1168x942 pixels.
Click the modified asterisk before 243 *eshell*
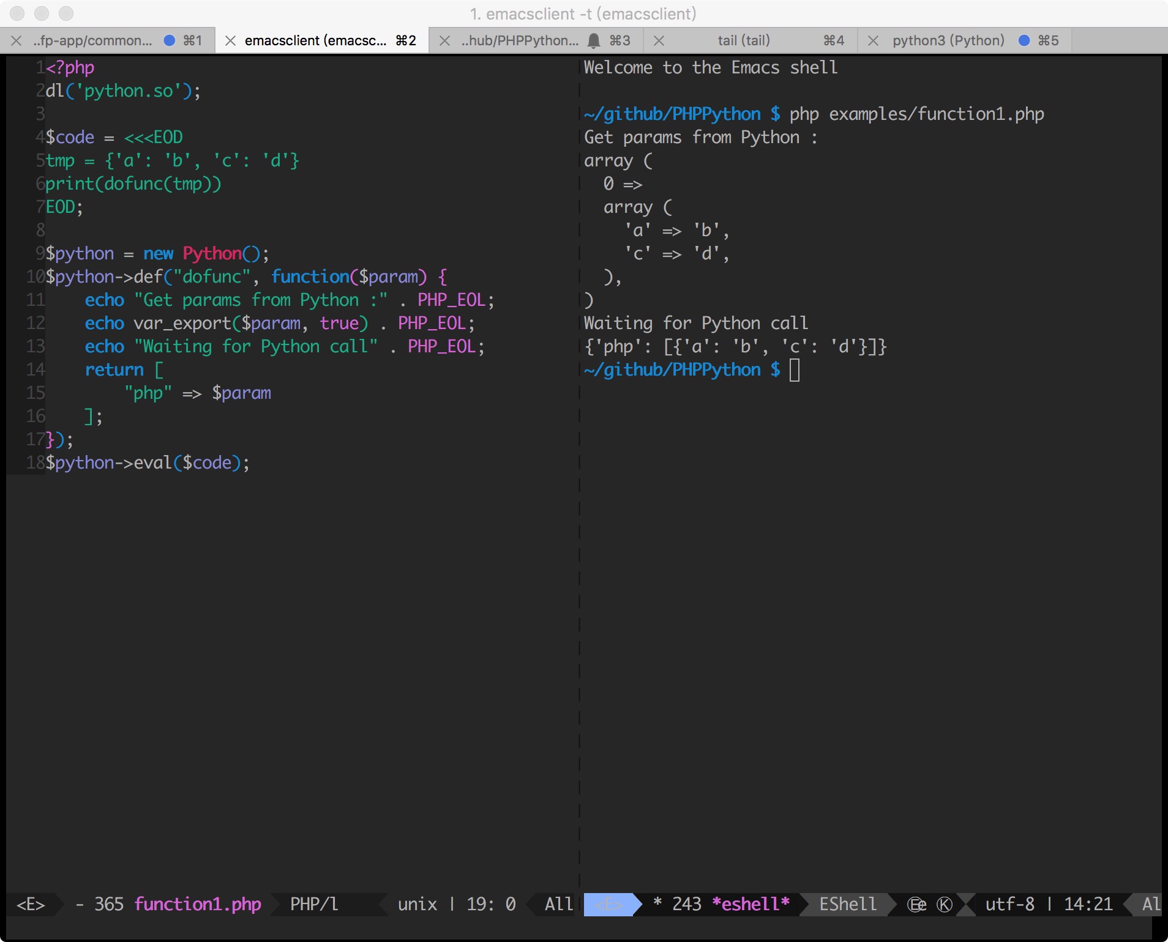coord(658,905)
